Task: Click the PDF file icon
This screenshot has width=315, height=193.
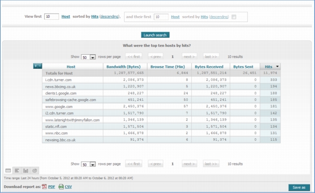Action: pos(44,187)
